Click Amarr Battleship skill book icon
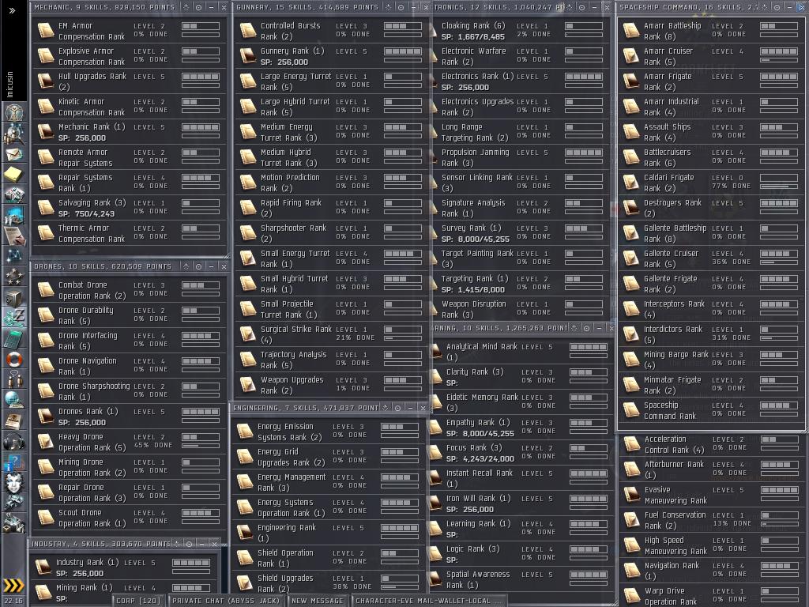Image resolution: width=809 pixels, height=607 pixels. tap(631, 31)
